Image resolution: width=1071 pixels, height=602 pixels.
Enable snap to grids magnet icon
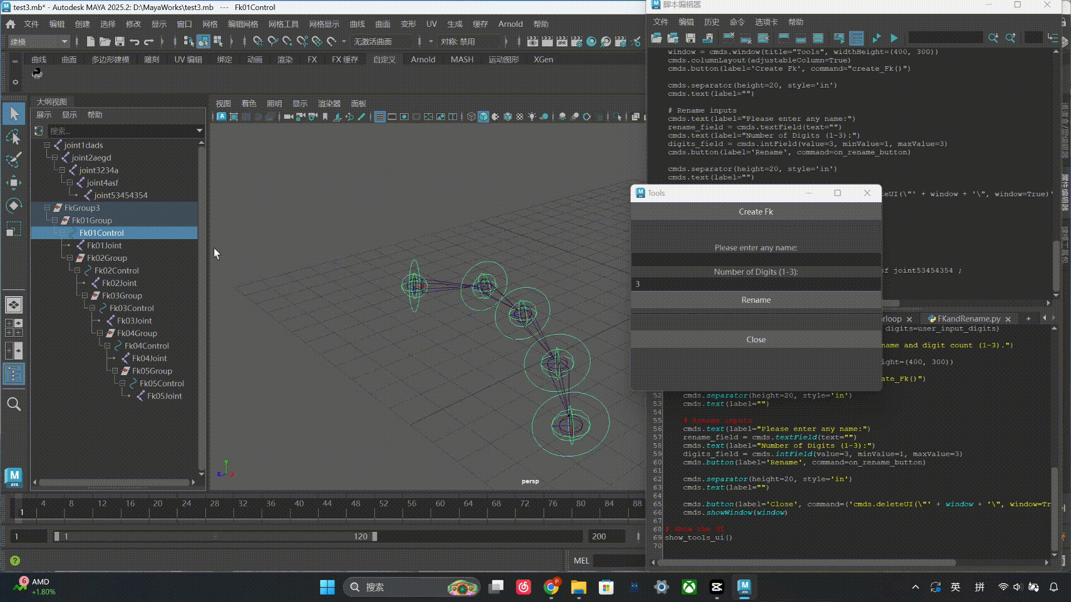[x=258, y=41]
